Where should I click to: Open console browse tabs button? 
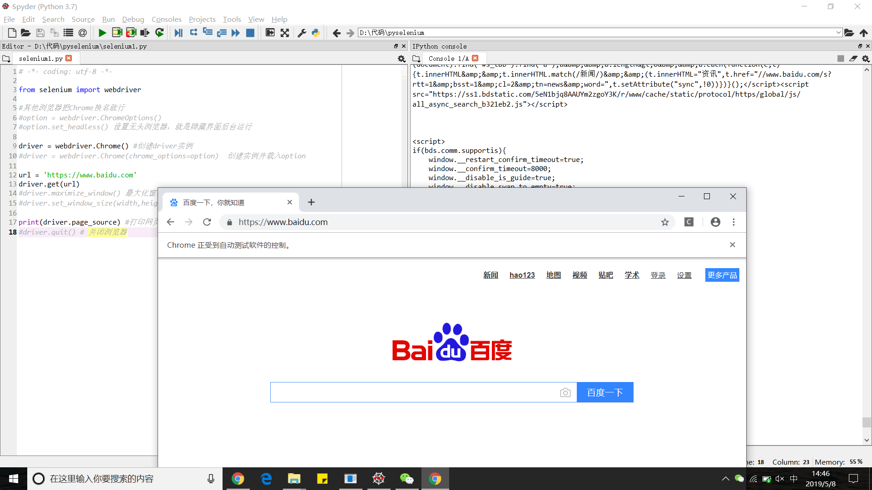click(416, 59)
